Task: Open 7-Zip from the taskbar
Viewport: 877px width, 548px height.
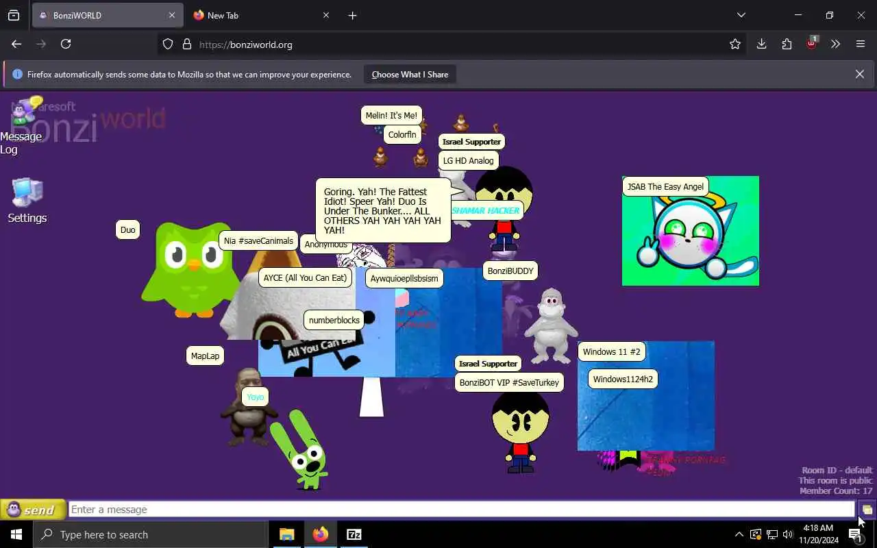Action: (354, 534)
